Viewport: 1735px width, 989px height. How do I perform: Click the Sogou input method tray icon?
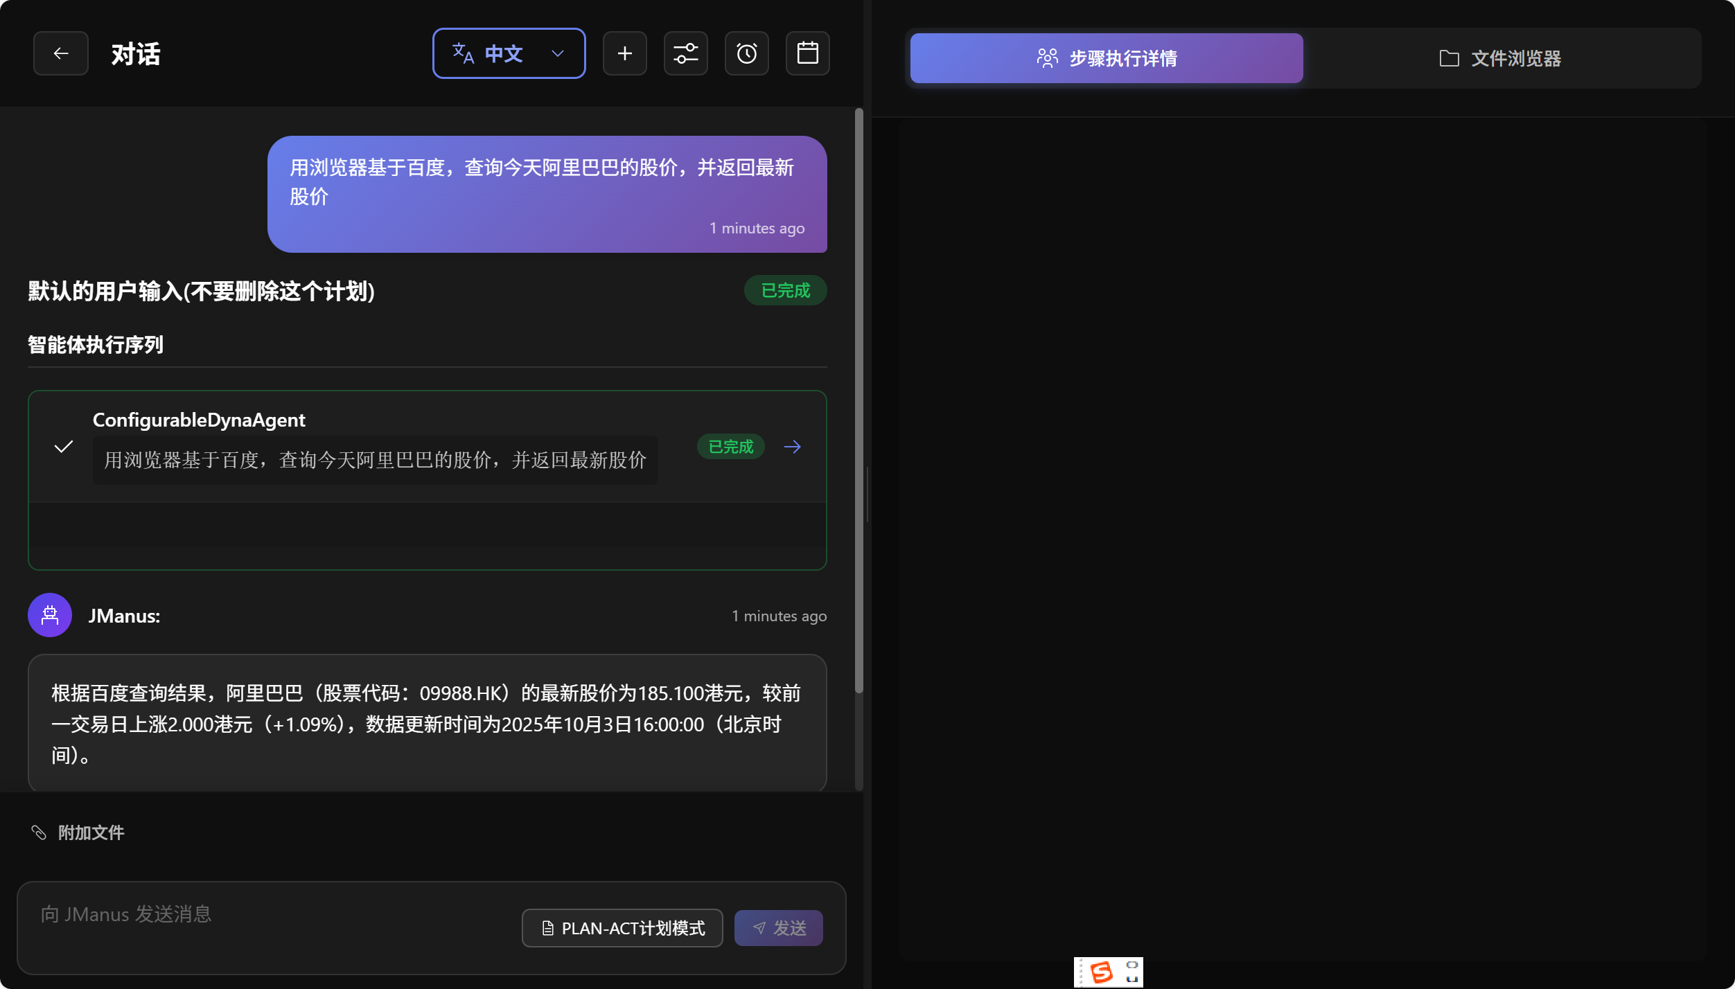click(x=1101, y=972)
